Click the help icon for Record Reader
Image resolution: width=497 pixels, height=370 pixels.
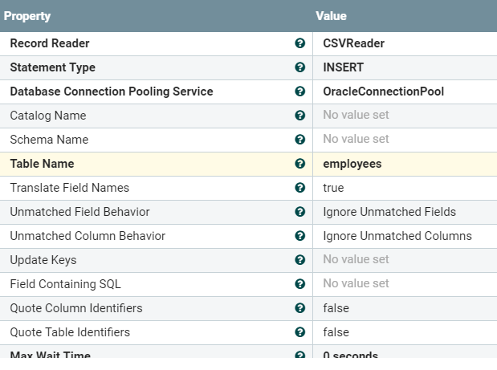tap(300, 43)
